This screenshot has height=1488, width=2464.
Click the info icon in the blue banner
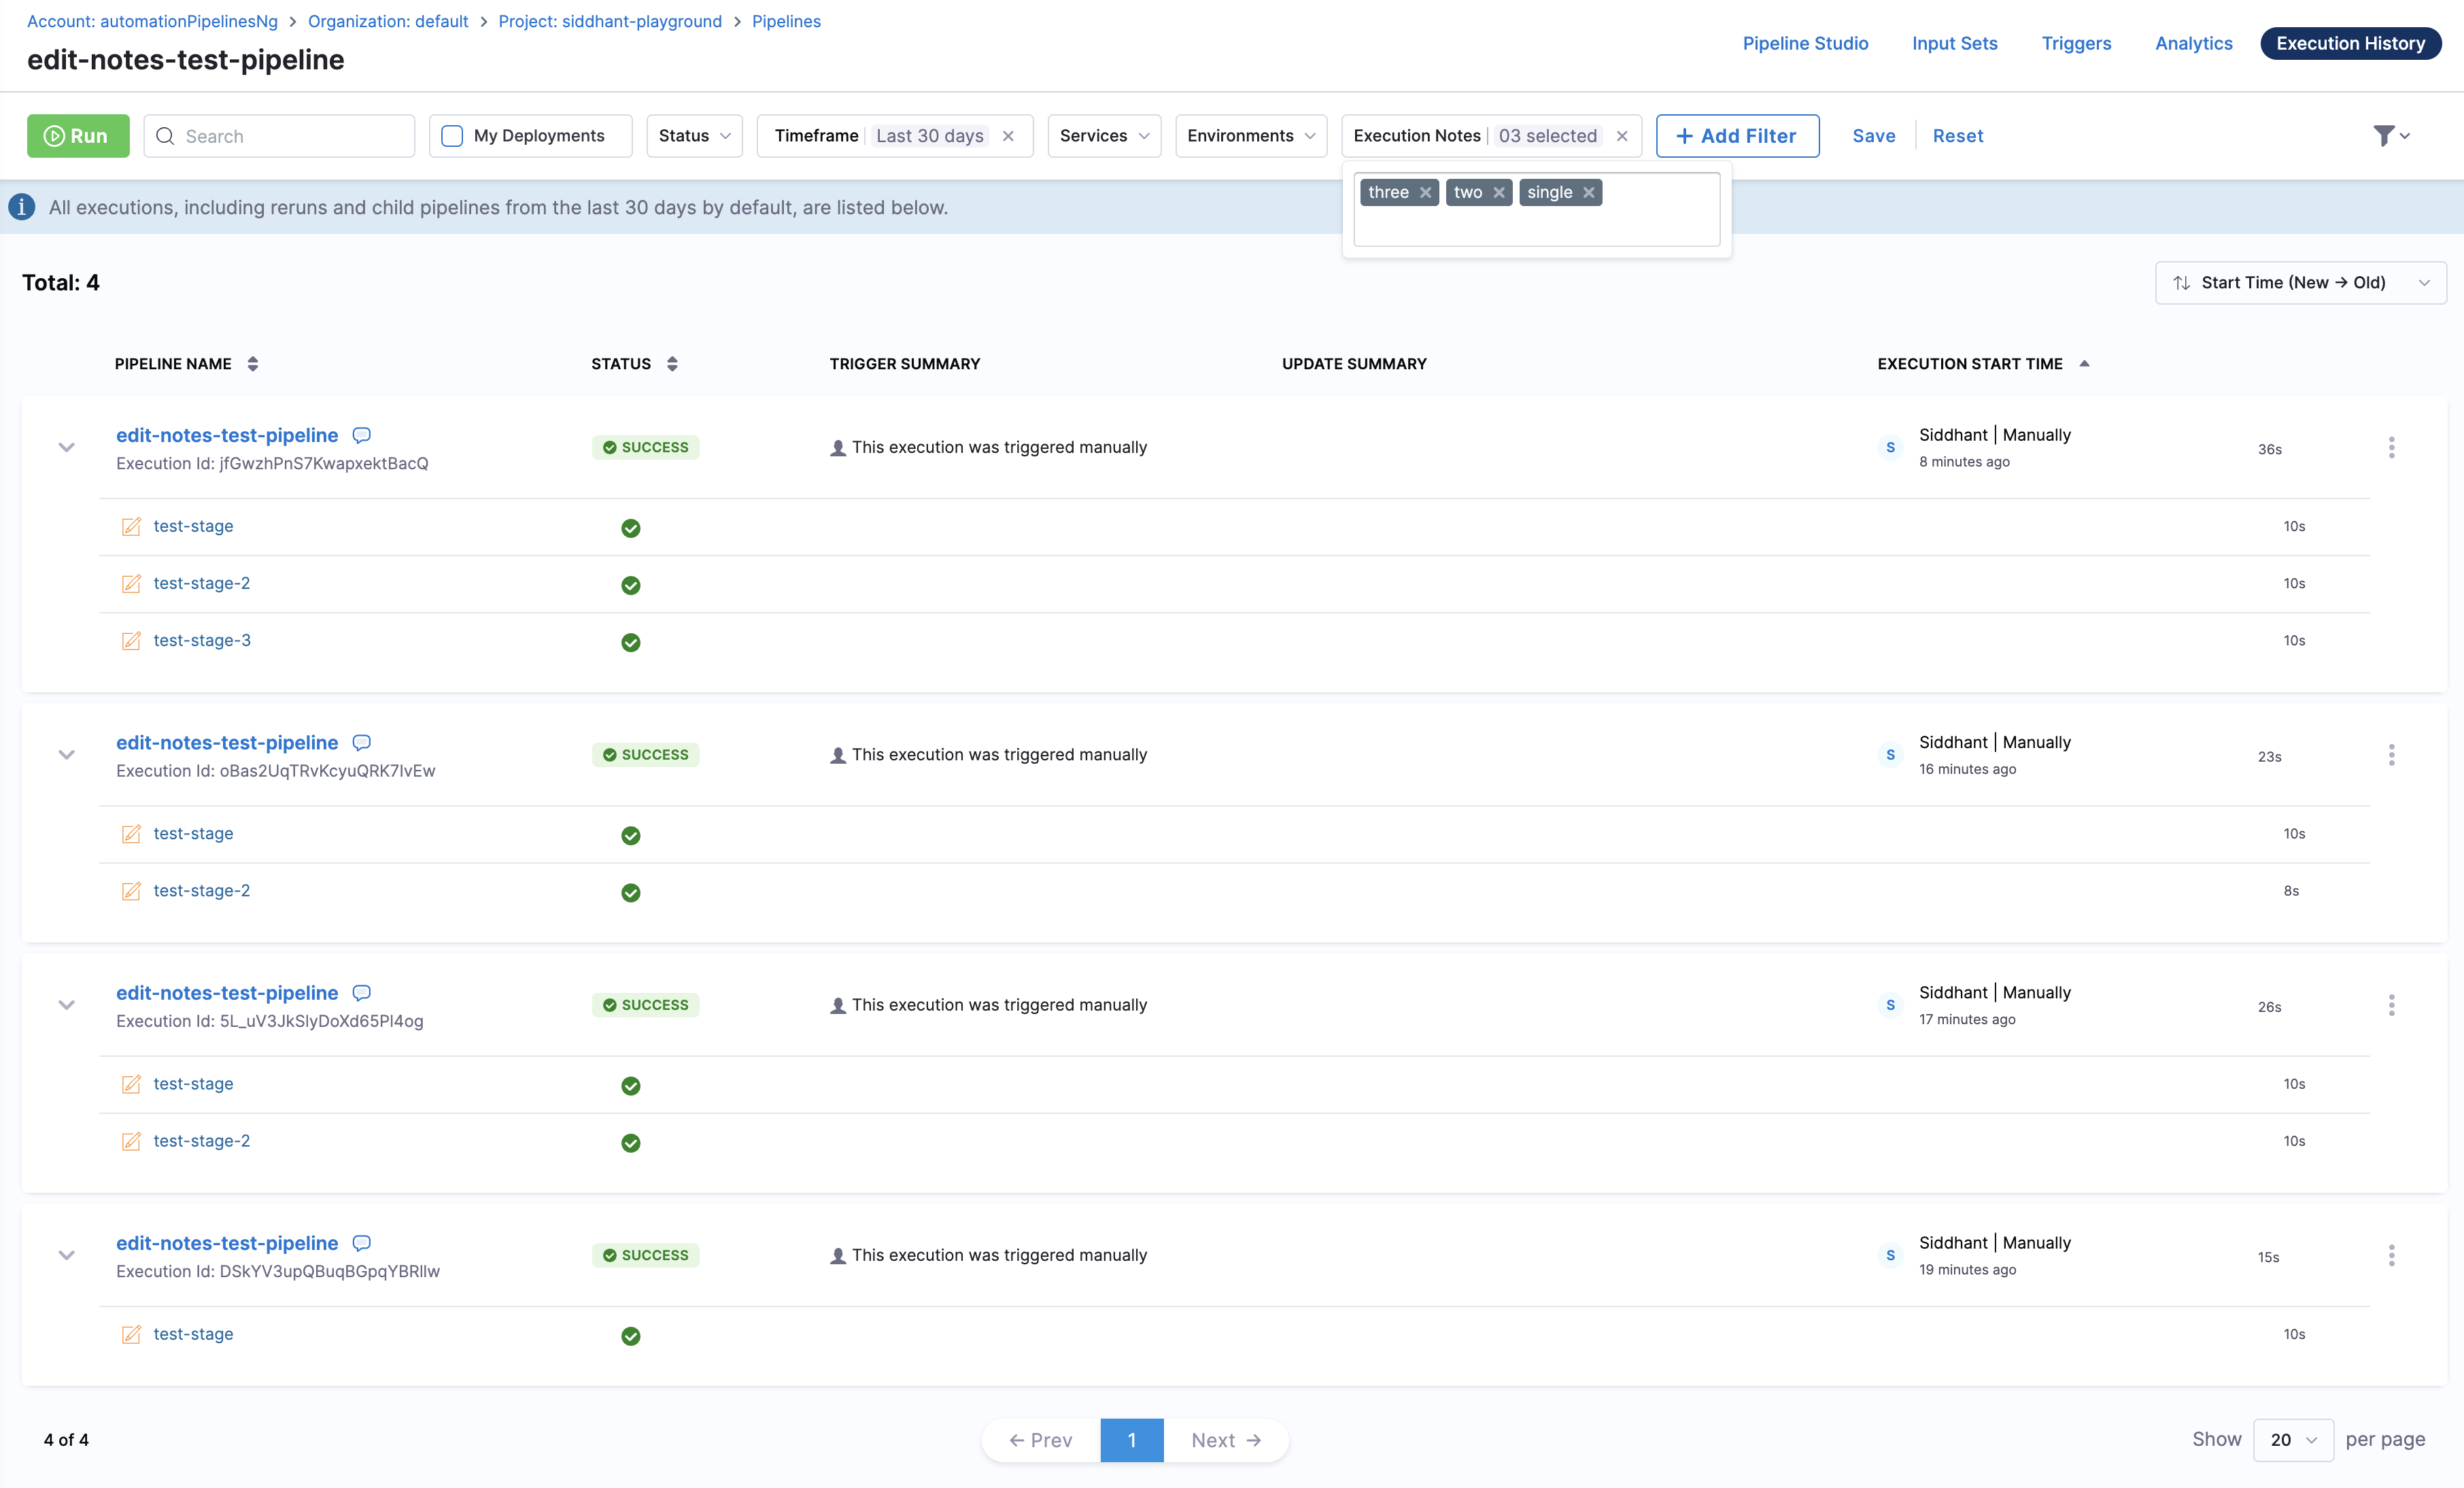pyautogui.click(x=22, y=207)
